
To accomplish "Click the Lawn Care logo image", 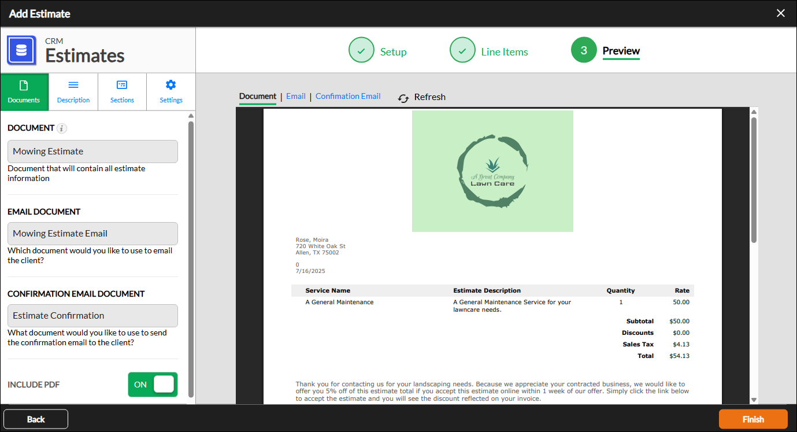I will click(x=492, y=171).
